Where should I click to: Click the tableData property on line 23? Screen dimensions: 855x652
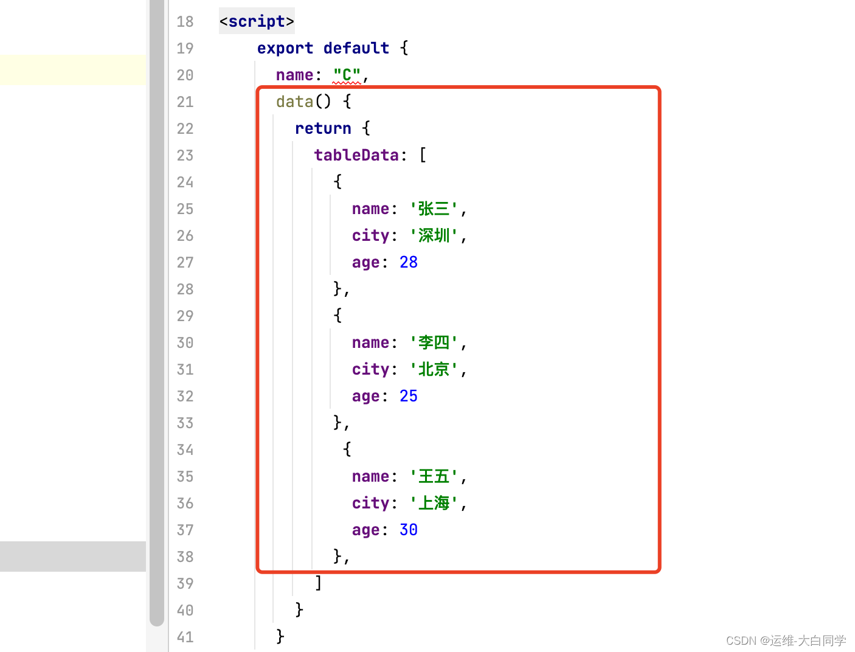click(x=356, y=155)
